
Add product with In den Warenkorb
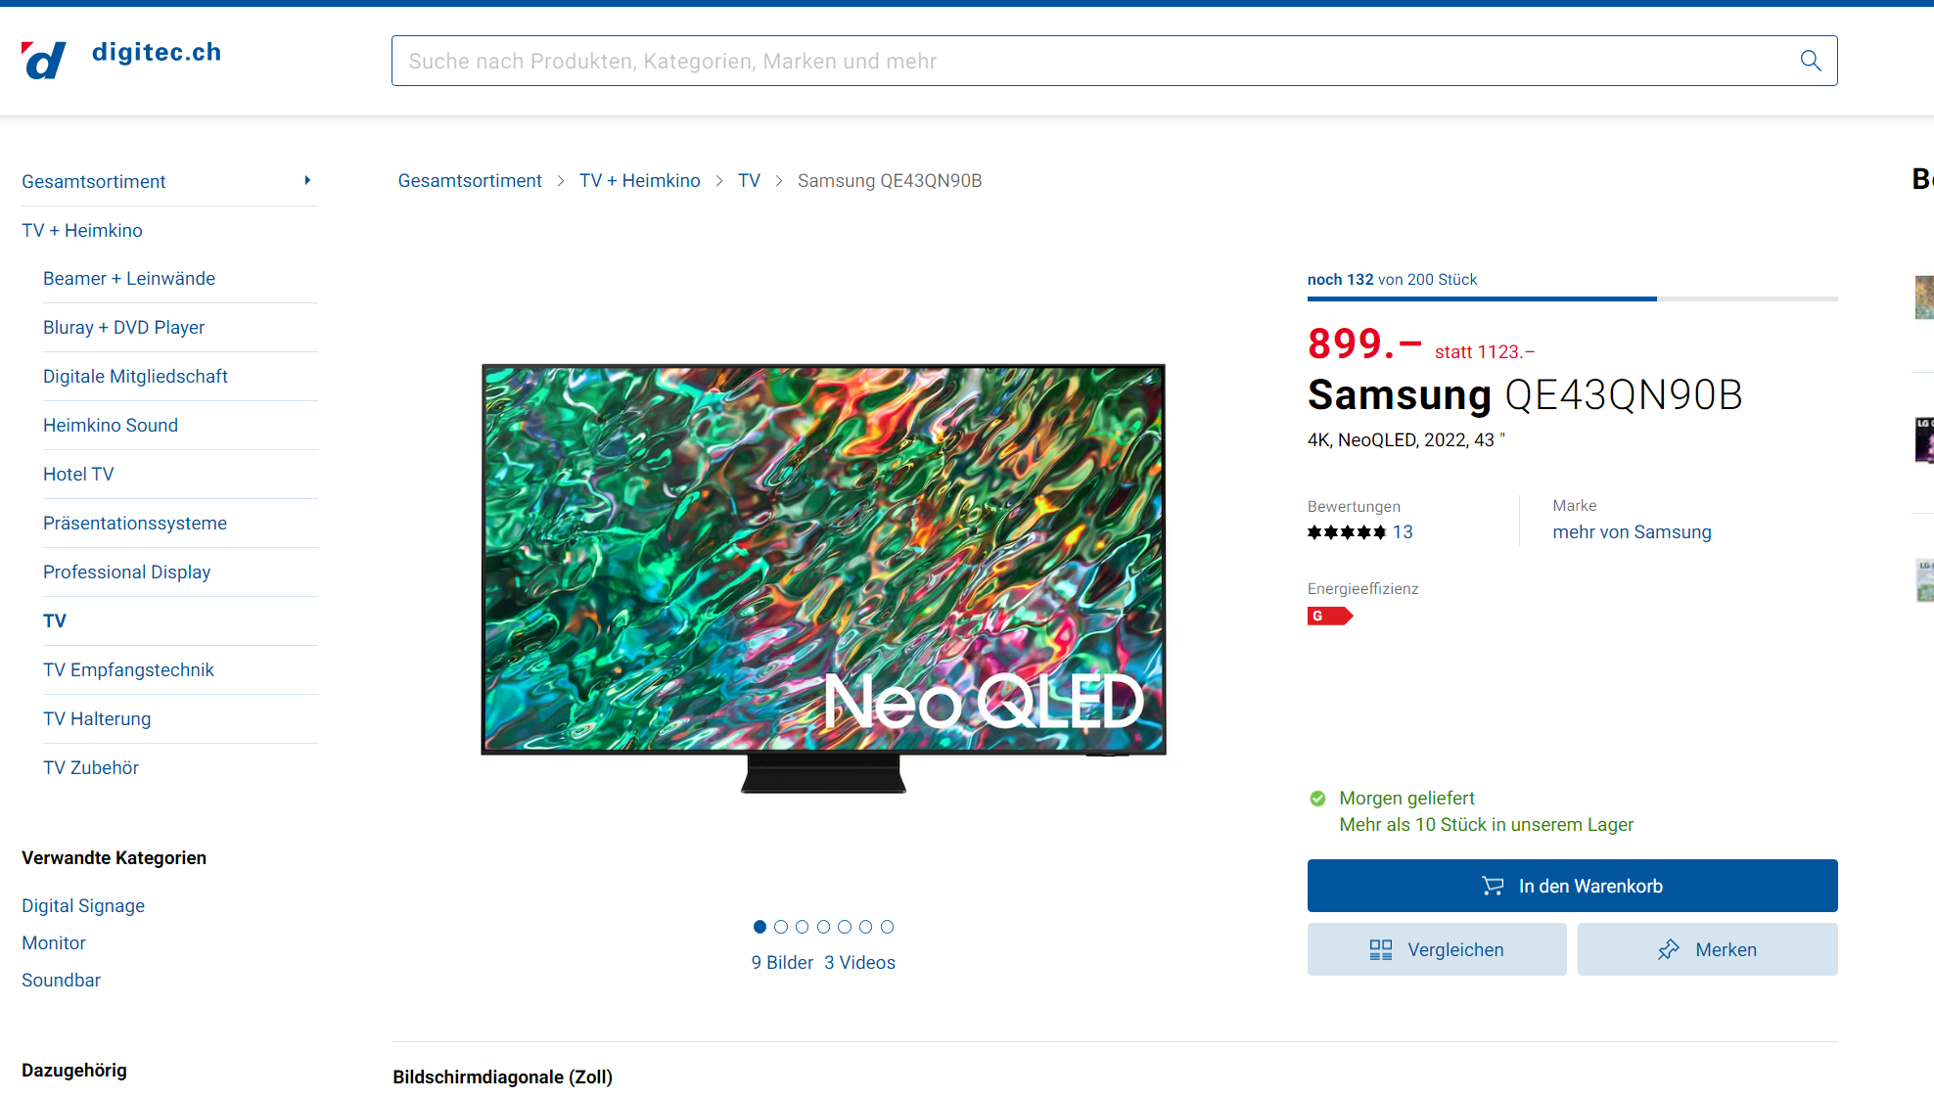tap(1572, 886)
